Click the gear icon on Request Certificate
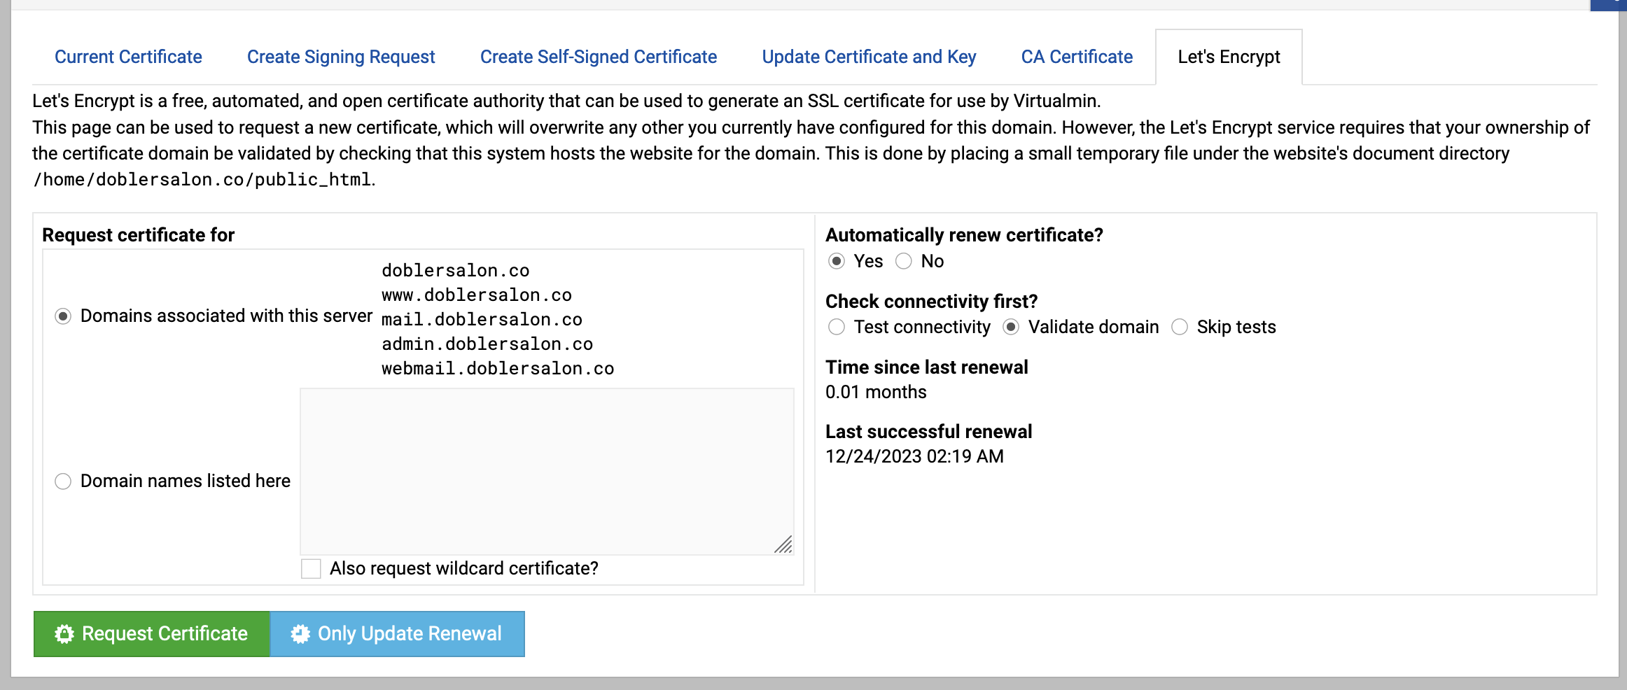The width and height of the screenshot is (1627, 690). click(x=64, y=634)
